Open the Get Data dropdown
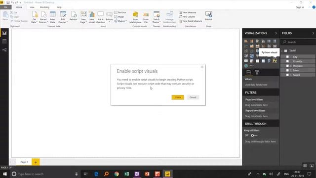Viewport: 316px width, 178px height. tap(34, 17)
